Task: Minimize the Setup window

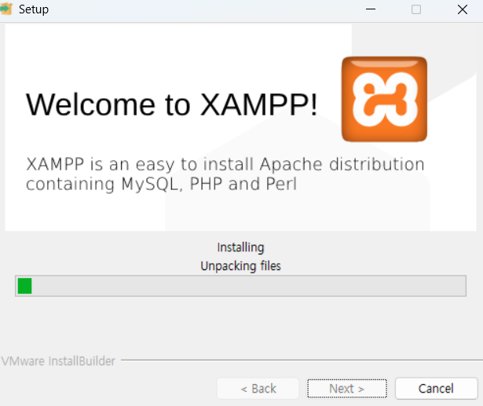Action: pos(370,9)
